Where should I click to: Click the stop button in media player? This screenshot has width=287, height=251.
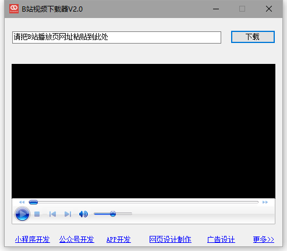(x=37, y=214)
